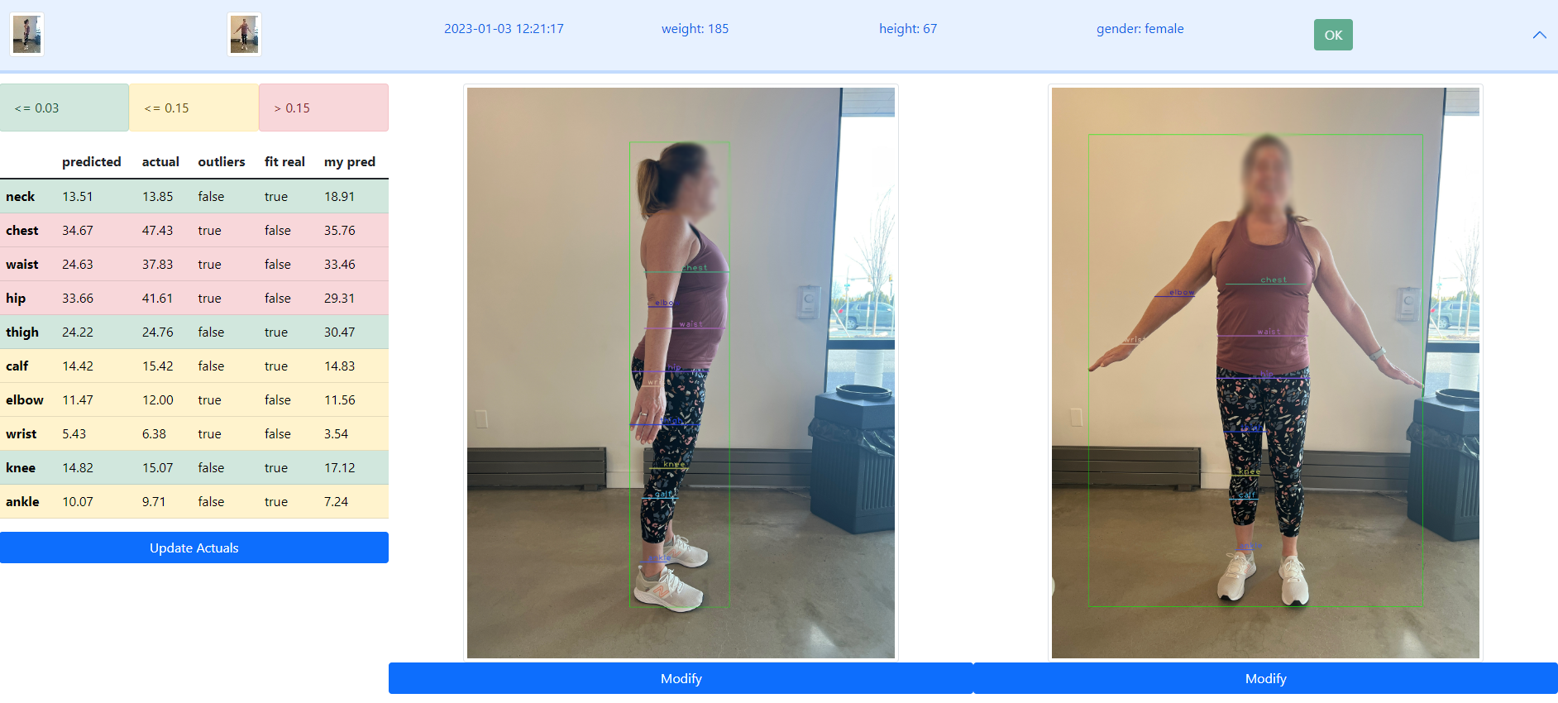
Task: Click the hip actual value 41.61
Action: pos(157,299)
